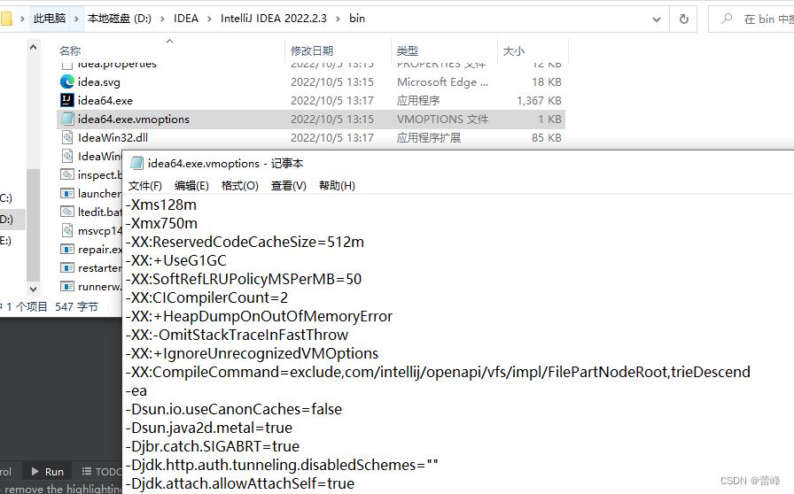This screenshot has height=494, width=794.
Task: Click the restarter executable icon
Action: (x=66, y=267)
